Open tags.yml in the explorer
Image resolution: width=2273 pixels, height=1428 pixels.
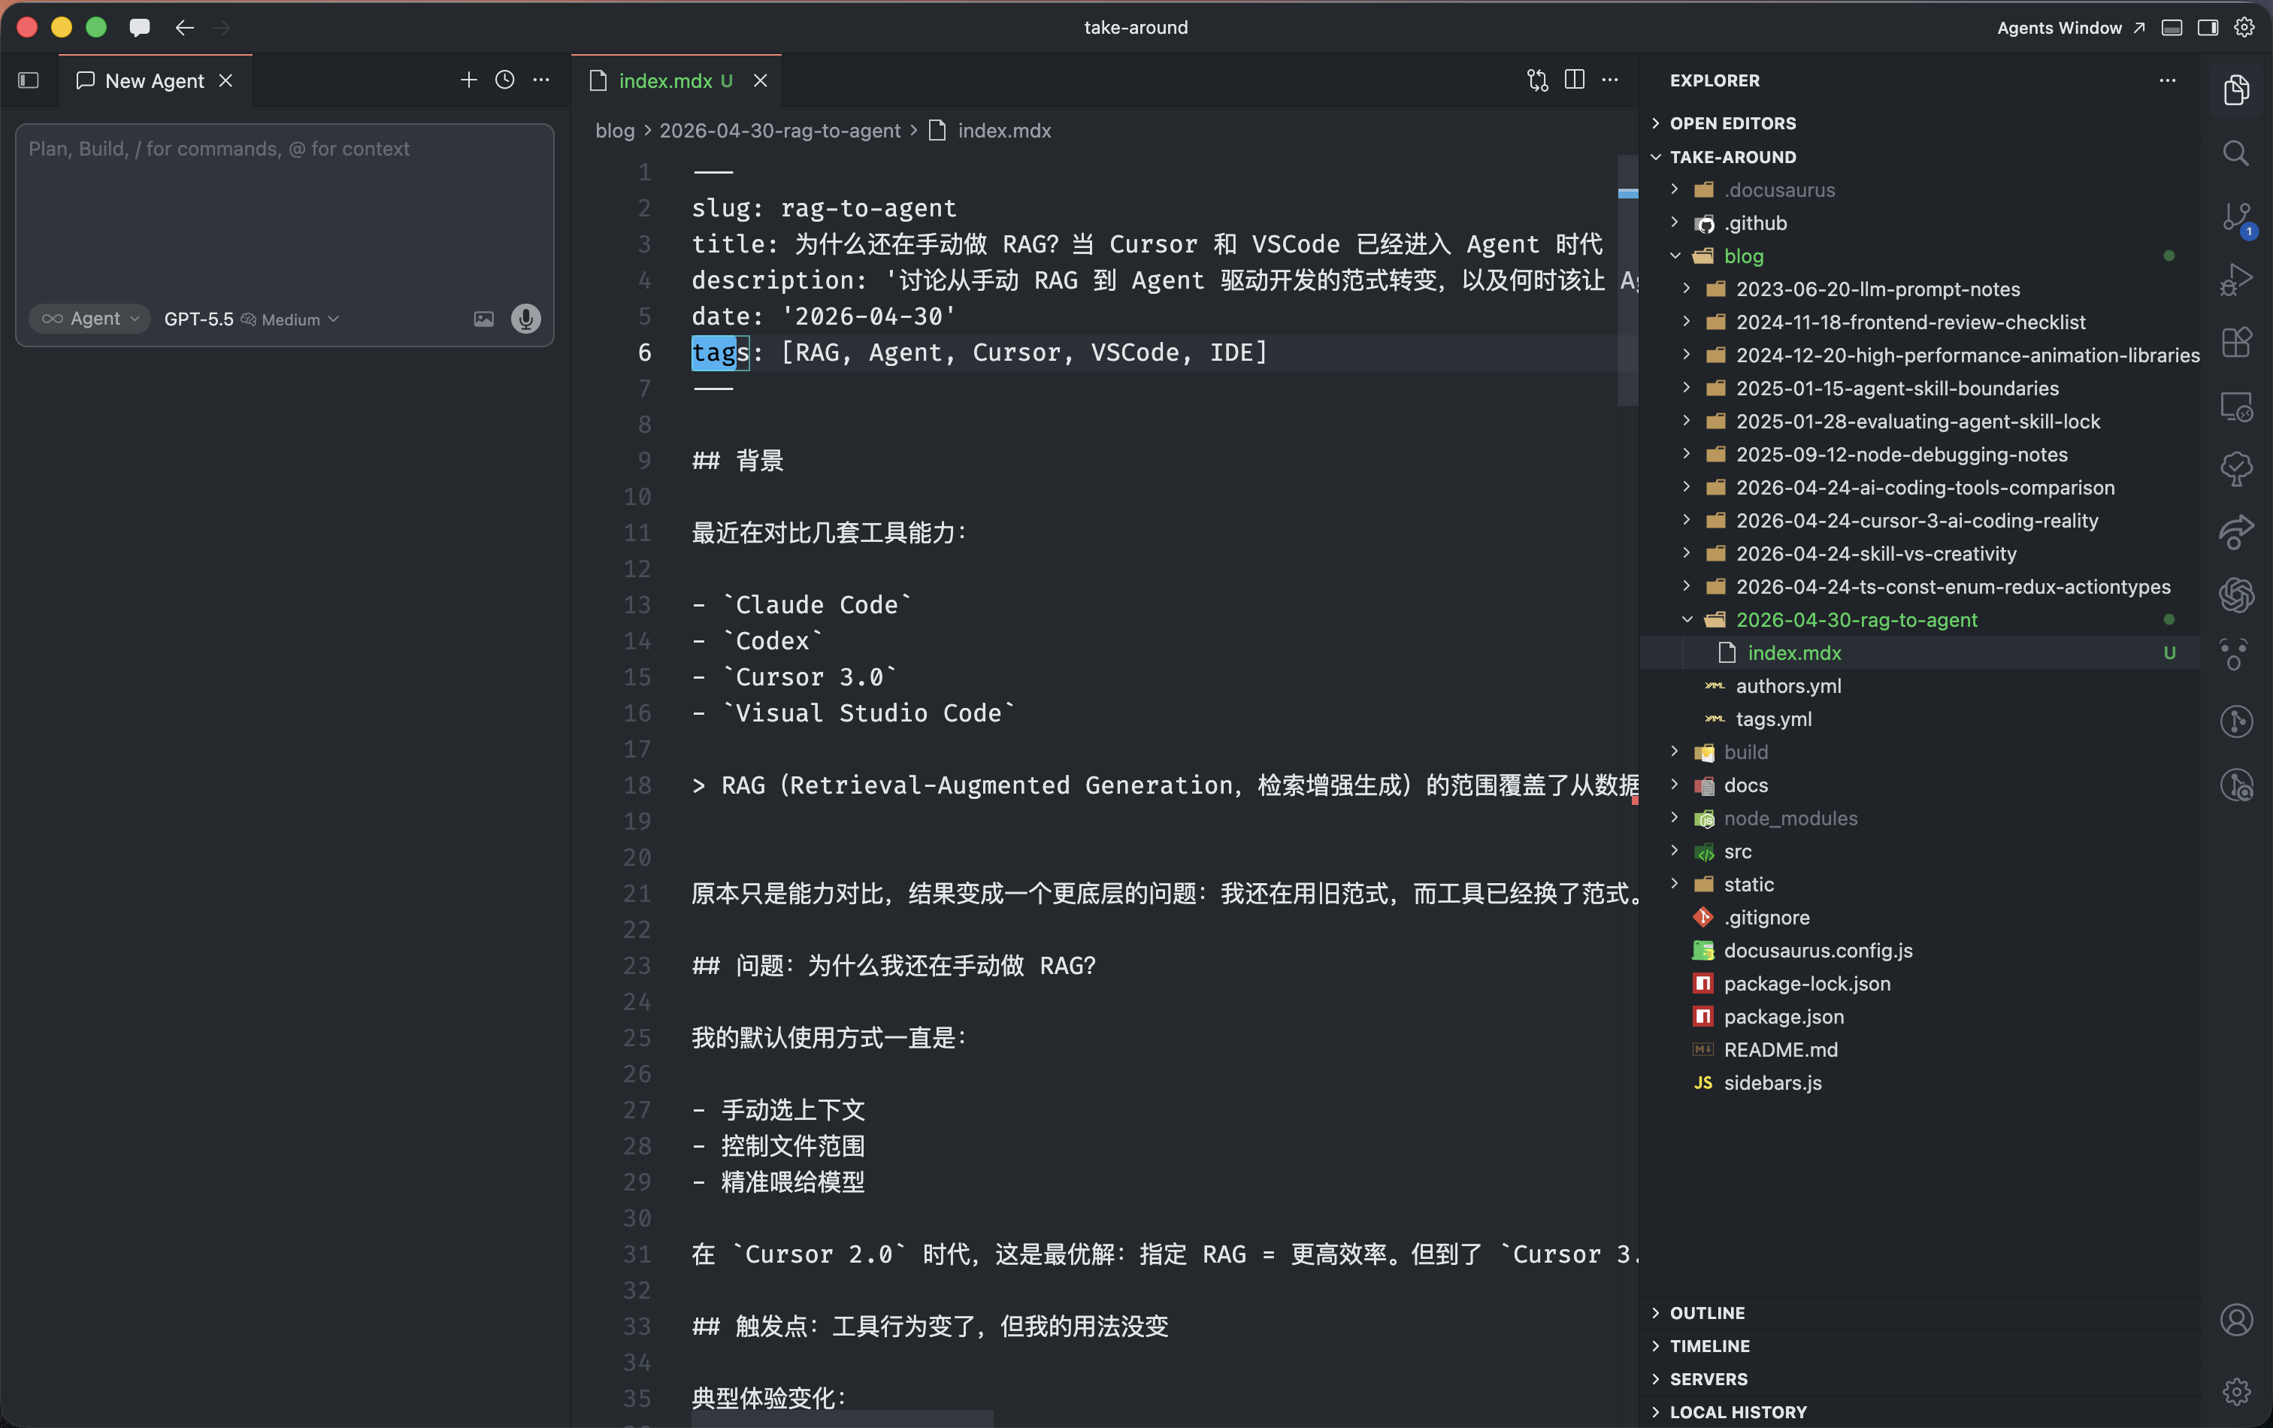point(1921,719)
